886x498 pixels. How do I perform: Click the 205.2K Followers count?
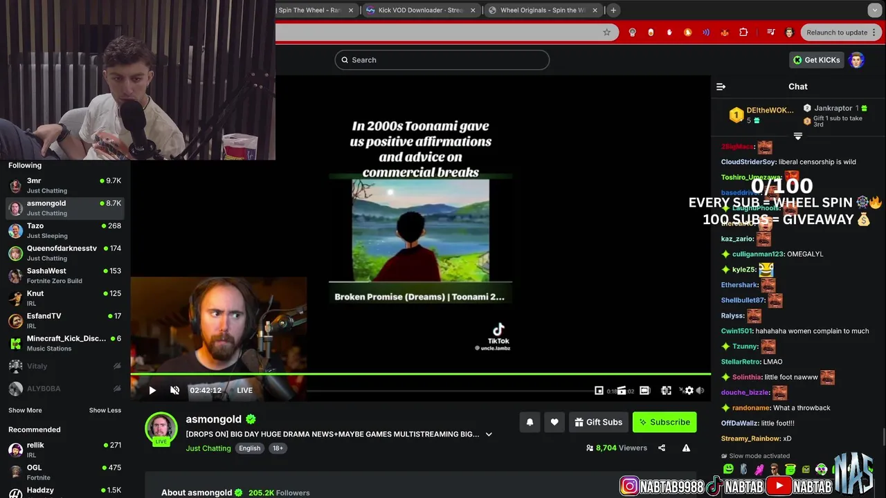(x=279, y=492)
